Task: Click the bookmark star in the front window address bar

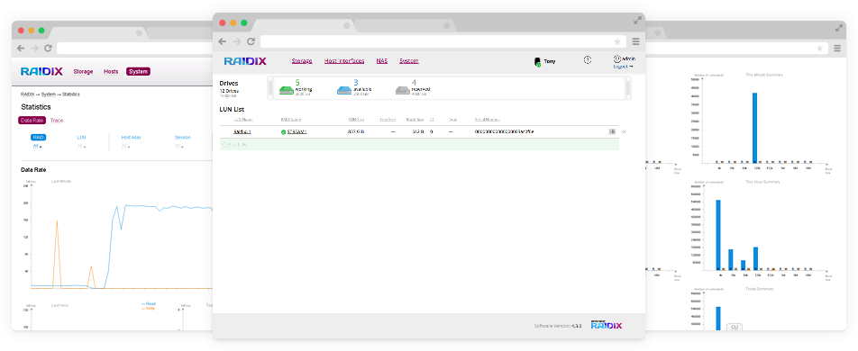Action: [x=617, y=41]
